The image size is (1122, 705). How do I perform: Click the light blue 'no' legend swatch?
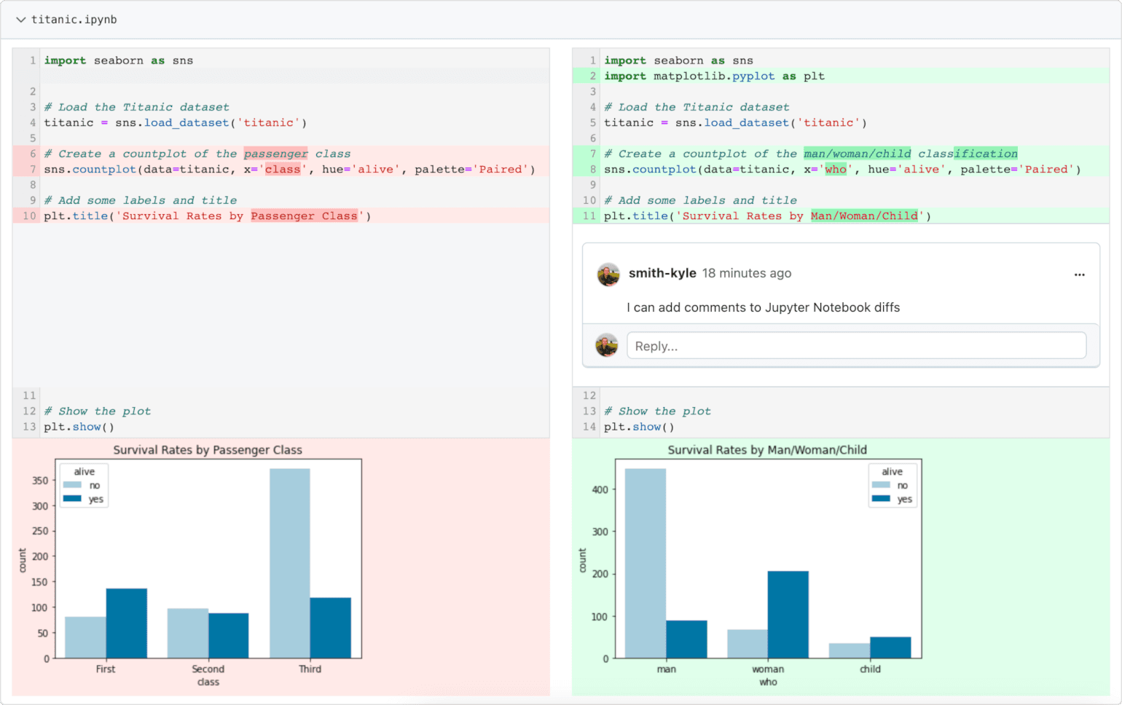pyautogui.click(x=71, y=485)
